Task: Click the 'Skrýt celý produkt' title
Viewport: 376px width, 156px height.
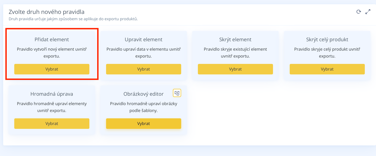Action: (327, 39)
